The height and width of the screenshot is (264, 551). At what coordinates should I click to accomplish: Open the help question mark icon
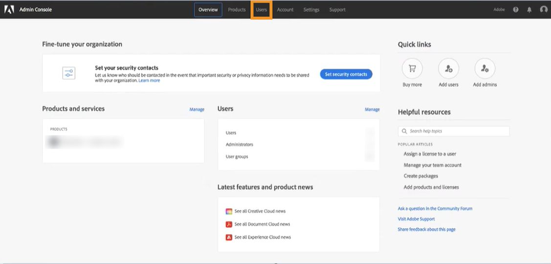point(516,10)
